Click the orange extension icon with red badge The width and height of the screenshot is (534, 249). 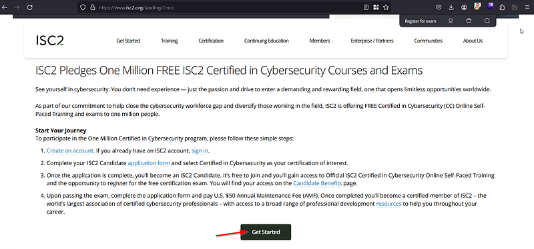[x=477, y=7]
